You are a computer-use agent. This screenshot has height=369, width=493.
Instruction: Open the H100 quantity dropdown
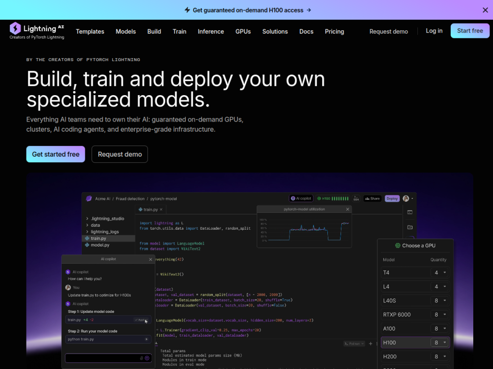(x=440, y=343)
